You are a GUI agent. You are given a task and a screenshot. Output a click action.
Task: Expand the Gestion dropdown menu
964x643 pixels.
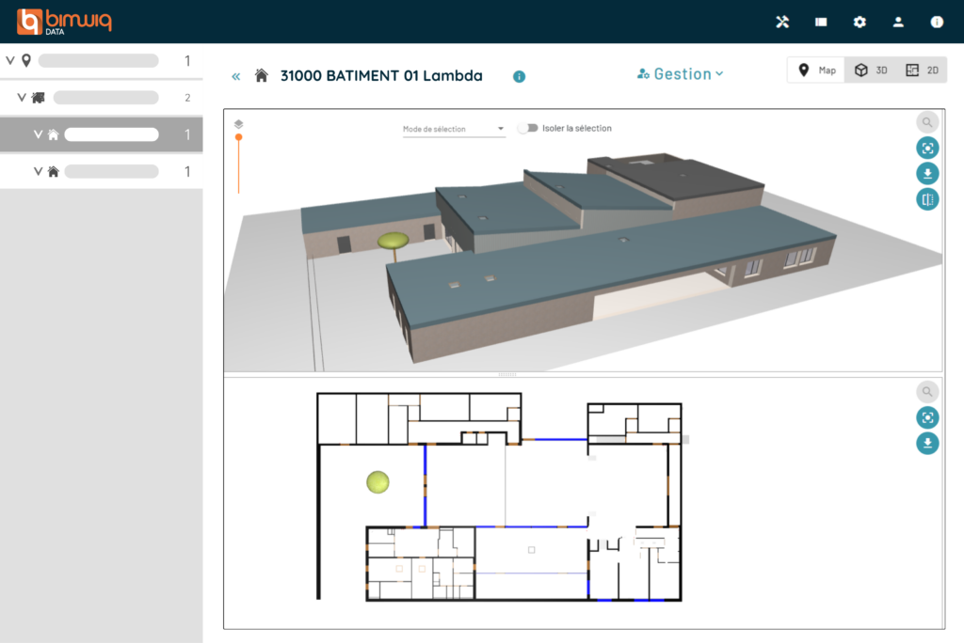(x=681, y=74)
